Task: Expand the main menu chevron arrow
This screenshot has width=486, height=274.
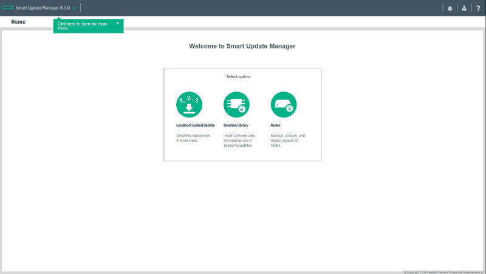Action: pos(75,8)
